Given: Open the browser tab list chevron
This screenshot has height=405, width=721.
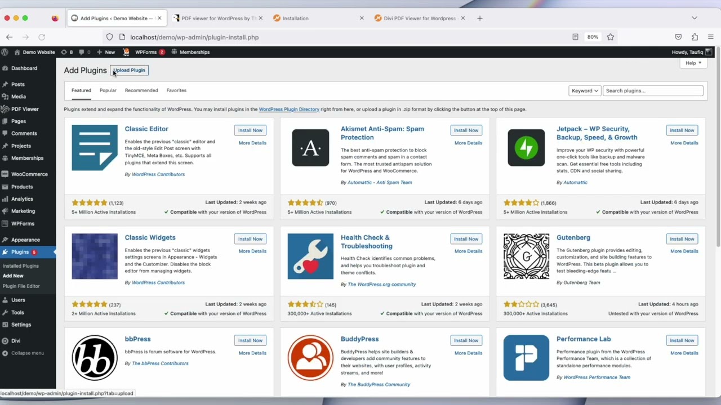Looking at the screenshot, I should pos(695,18).
